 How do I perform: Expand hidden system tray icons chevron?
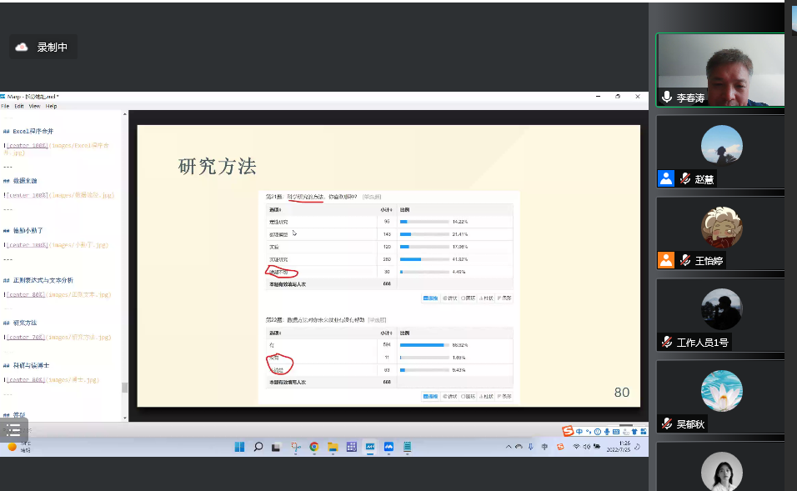tap(509, 447)
